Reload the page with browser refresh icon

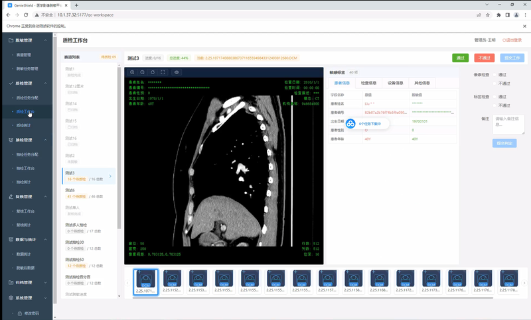click(x=26, y=15)
